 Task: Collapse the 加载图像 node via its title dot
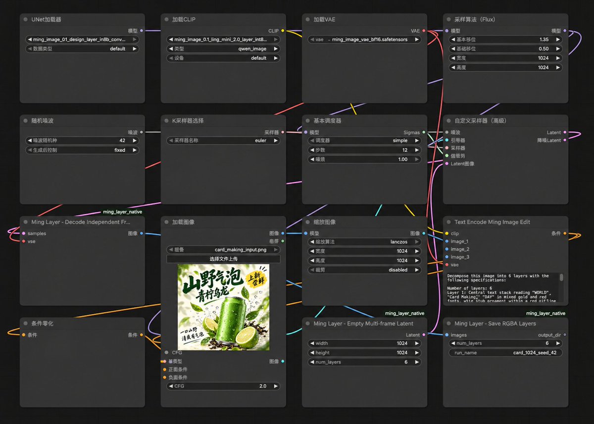pos(166,222)
